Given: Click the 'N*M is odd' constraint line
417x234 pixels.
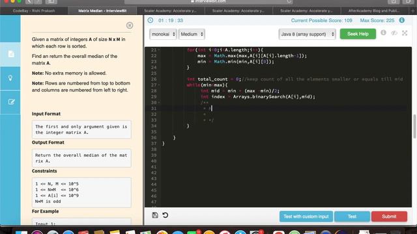Looking at the screenshot, I should pyautogui.click(x=48, y=201).
